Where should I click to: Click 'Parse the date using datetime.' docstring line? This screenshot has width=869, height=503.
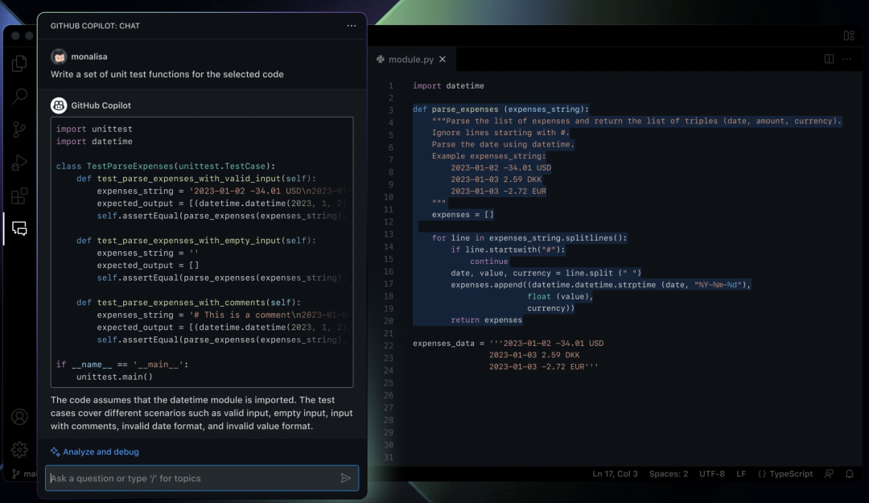tap(503, 144)
